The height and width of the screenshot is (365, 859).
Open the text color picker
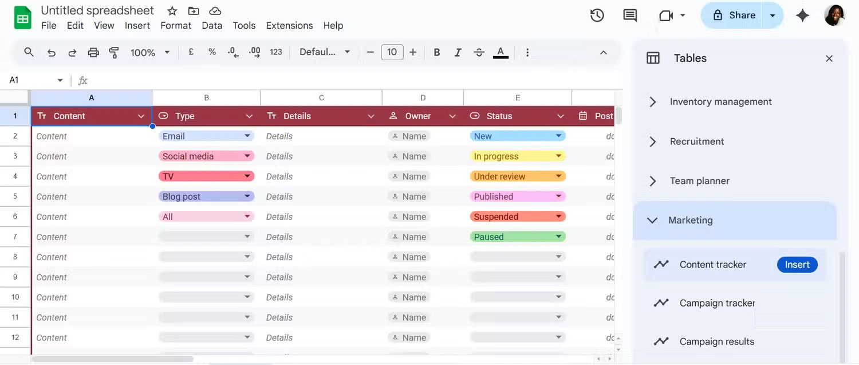(500, 52)
